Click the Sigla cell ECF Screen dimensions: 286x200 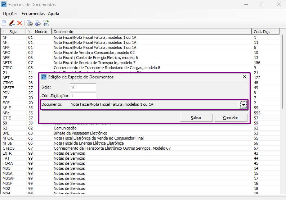pyautogui.click(x=6, y=103)
